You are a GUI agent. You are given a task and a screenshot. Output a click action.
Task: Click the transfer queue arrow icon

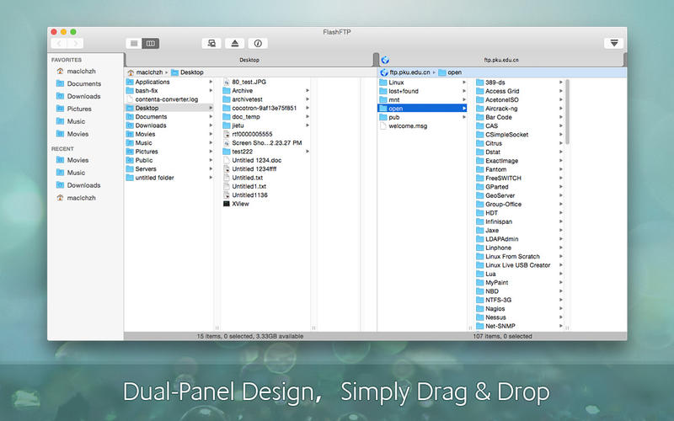pos(614,44)
